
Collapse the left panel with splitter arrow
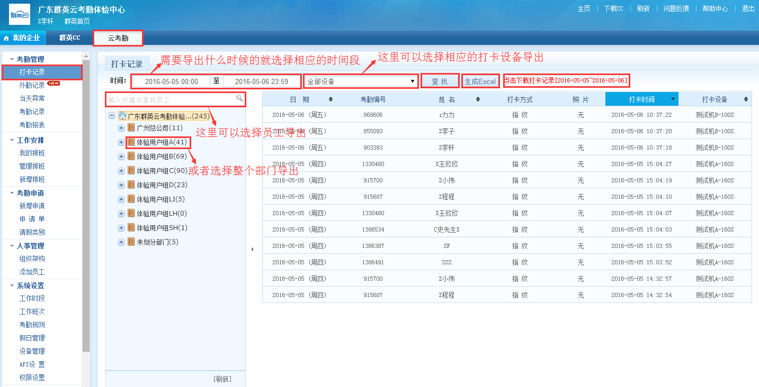(252, 249)
